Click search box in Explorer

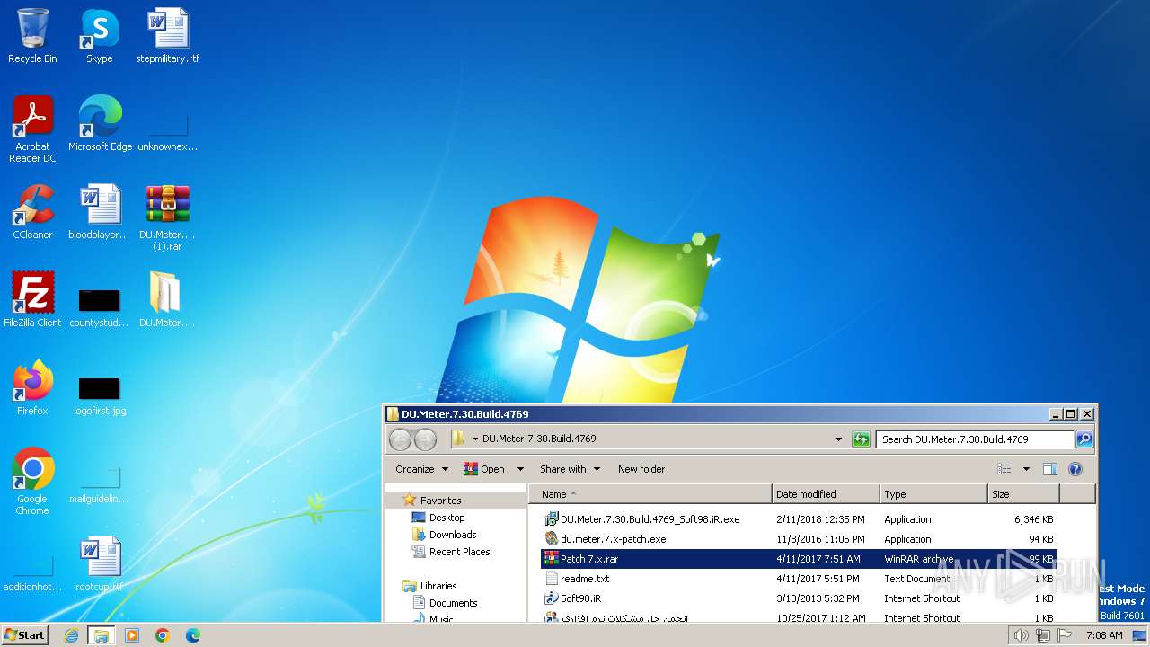[975, 439]
